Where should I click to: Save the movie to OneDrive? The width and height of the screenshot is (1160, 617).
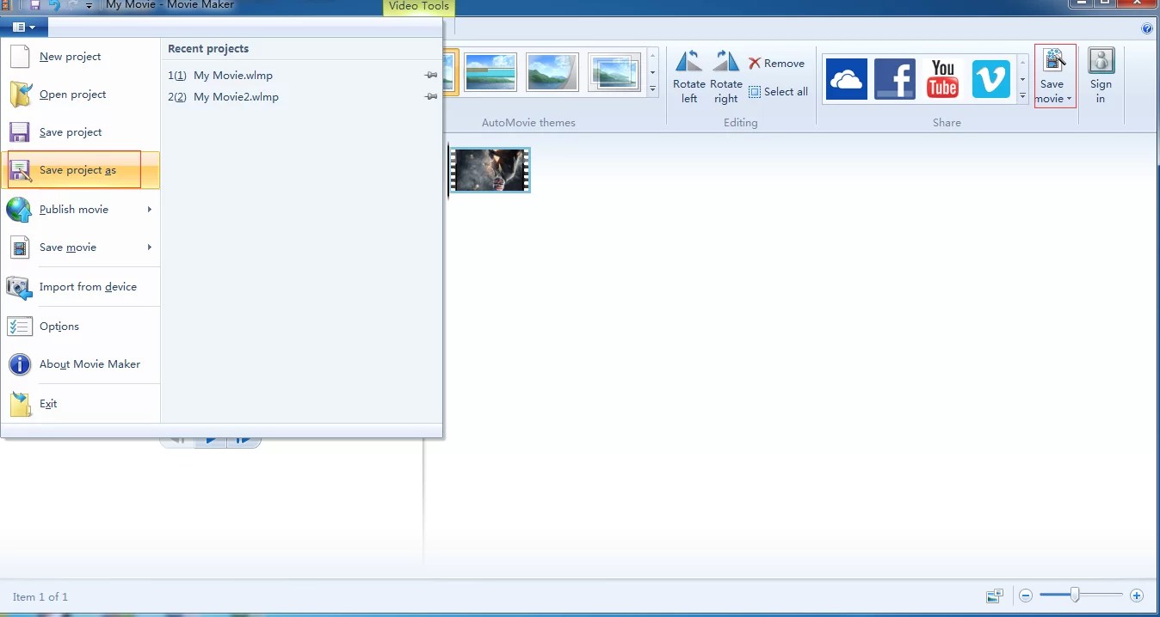(x=847, y=78)
